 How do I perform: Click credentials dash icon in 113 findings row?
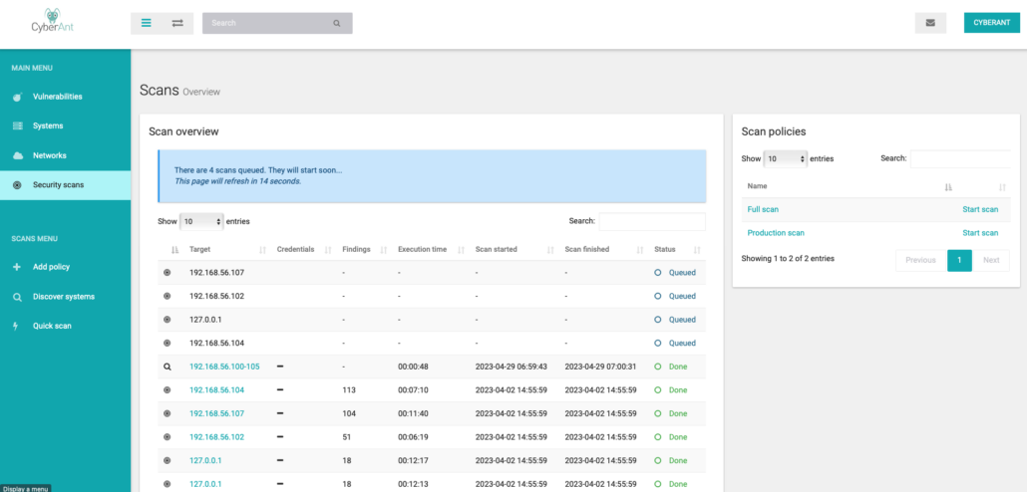pyautogui.click(x=280, y=390)
